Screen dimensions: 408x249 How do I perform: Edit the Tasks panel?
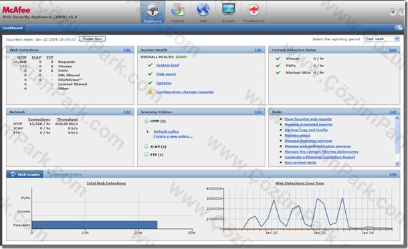393,112
